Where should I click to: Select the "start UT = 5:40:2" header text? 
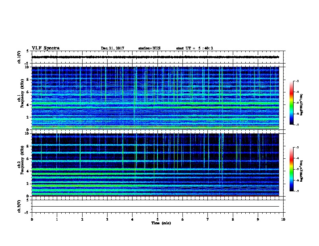[x=195, y=48]
